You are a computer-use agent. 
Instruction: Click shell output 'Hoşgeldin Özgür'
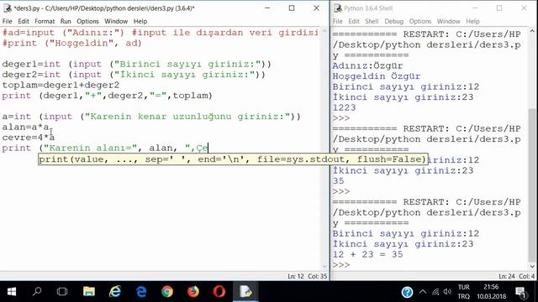click(377, 76)
